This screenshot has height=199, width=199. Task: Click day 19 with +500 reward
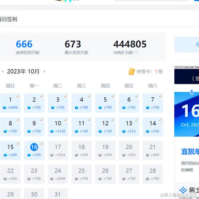(105, 151)
